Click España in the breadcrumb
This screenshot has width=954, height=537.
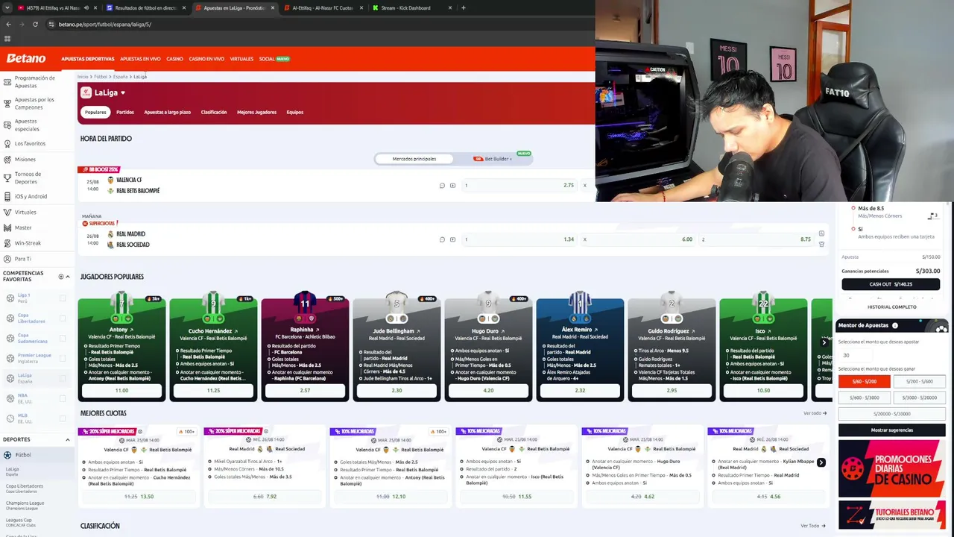[x=120, y=77]
